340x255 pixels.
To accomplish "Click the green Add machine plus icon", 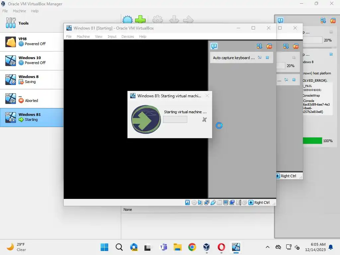I will click(x=140, y=19).
